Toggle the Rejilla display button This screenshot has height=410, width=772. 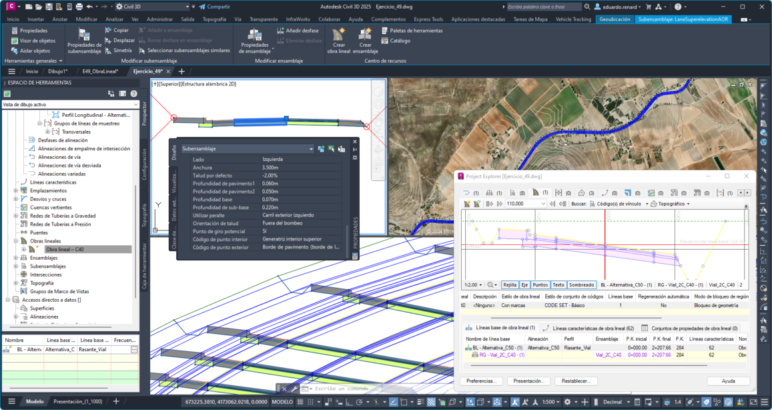[x=510, y=284]
